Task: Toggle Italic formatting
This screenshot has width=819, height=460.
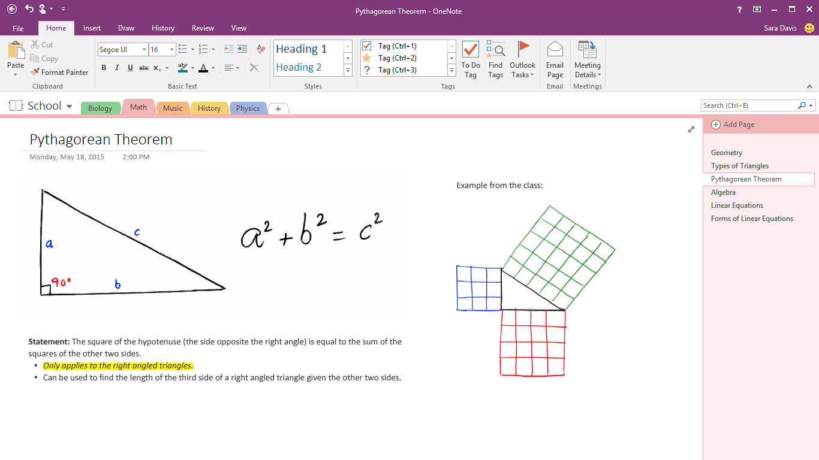Action: (x=117, y=68)
